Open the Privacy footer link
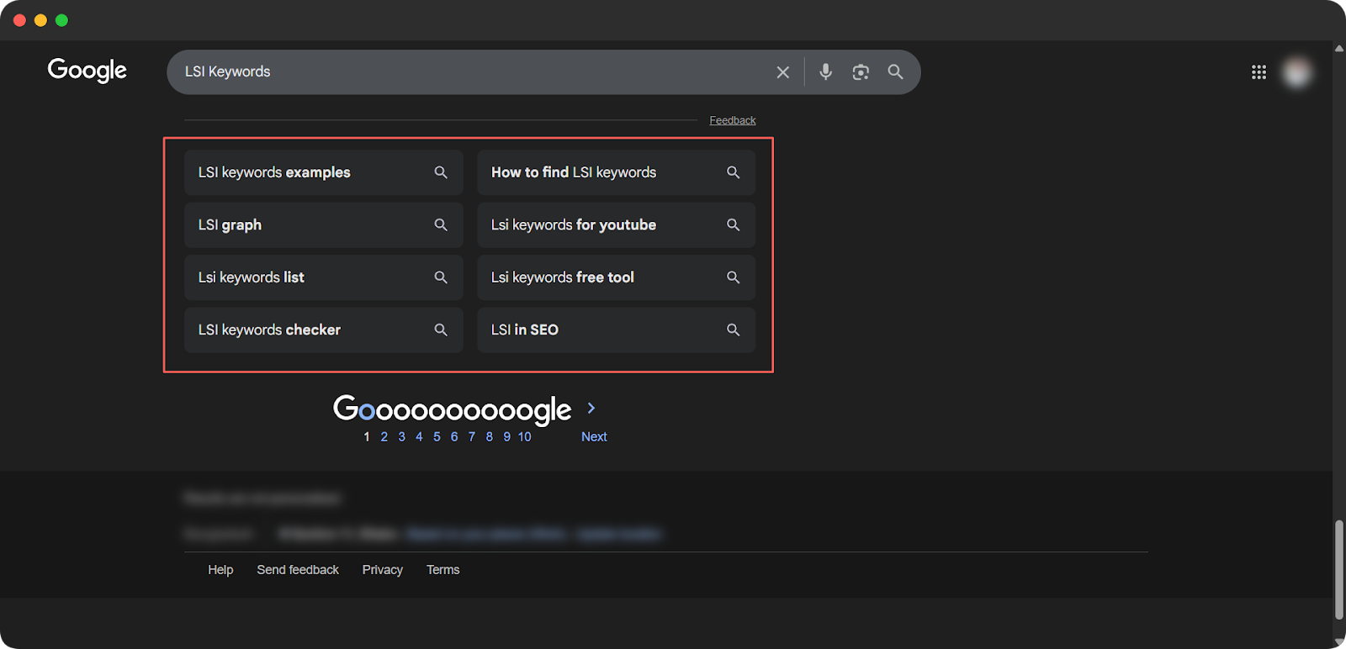 [383, 570]
